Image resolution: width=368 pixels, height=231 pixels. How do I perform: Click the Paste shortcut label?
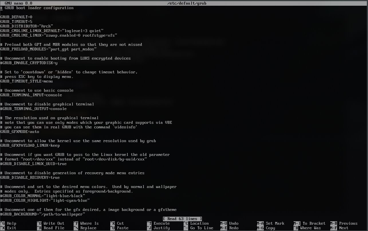[x=123, y=228]
